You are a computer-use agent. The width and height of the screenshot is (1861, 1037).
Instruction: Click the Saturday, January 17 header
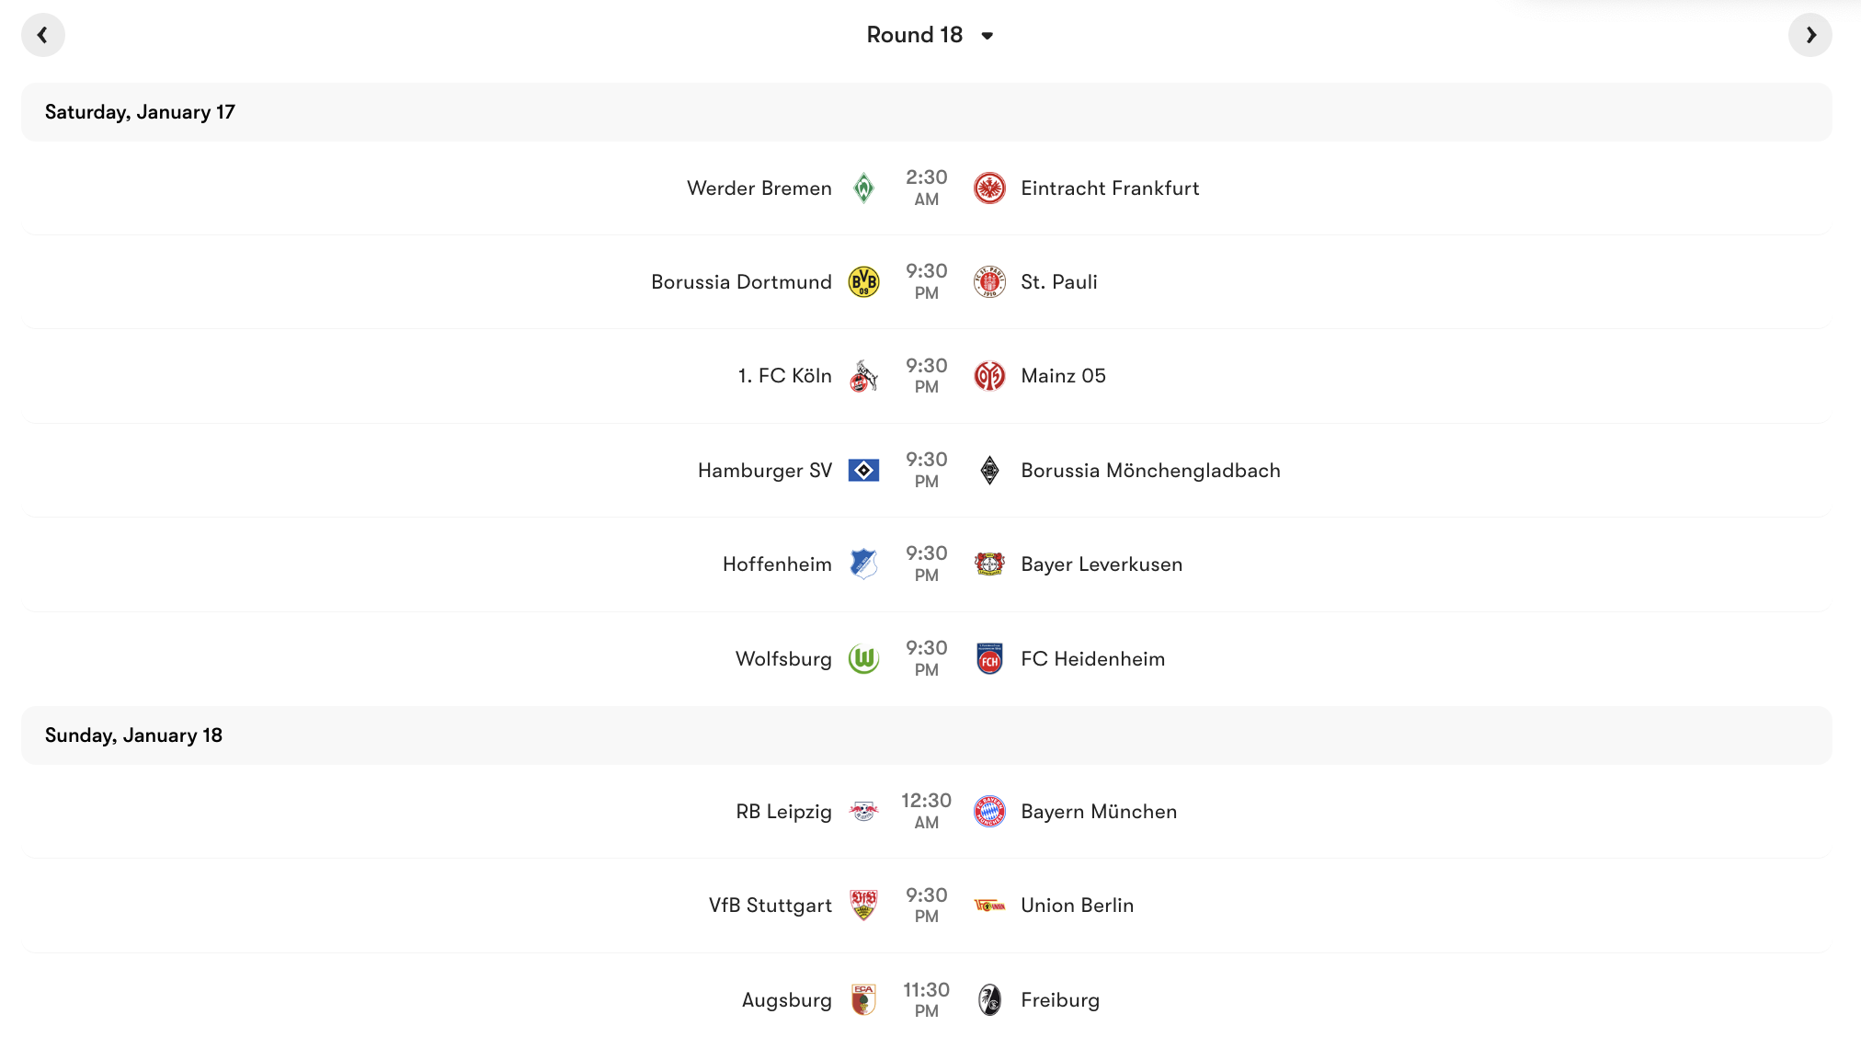139,111
